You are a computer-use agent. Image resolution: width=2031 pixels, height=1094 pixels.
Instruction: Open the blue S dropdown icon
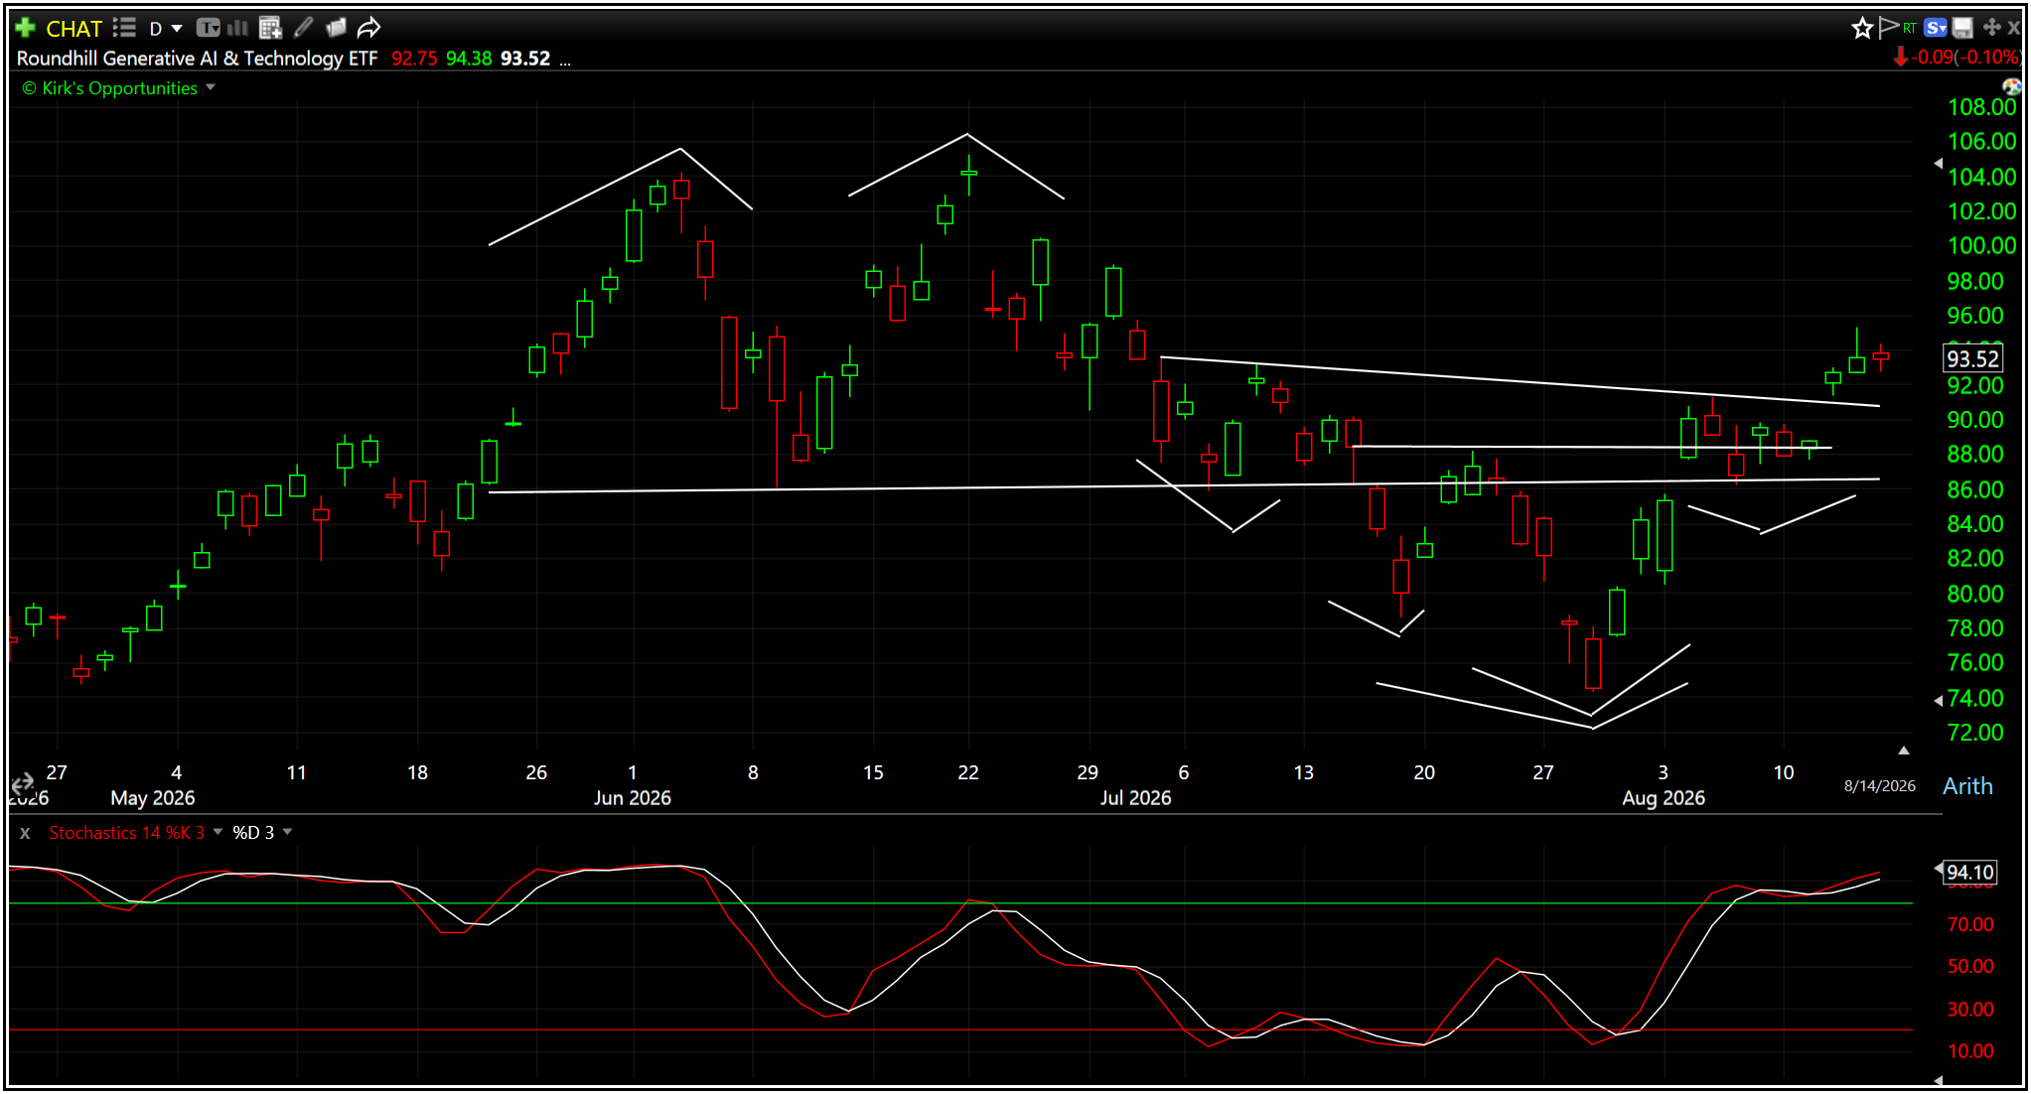click(x=1936, y=28)
